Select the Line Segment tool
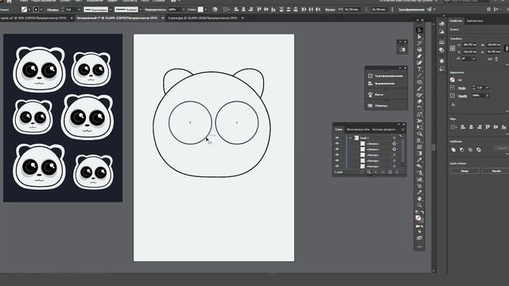Image resolution: width=509 pixels, height=286 pixels. 419,75
